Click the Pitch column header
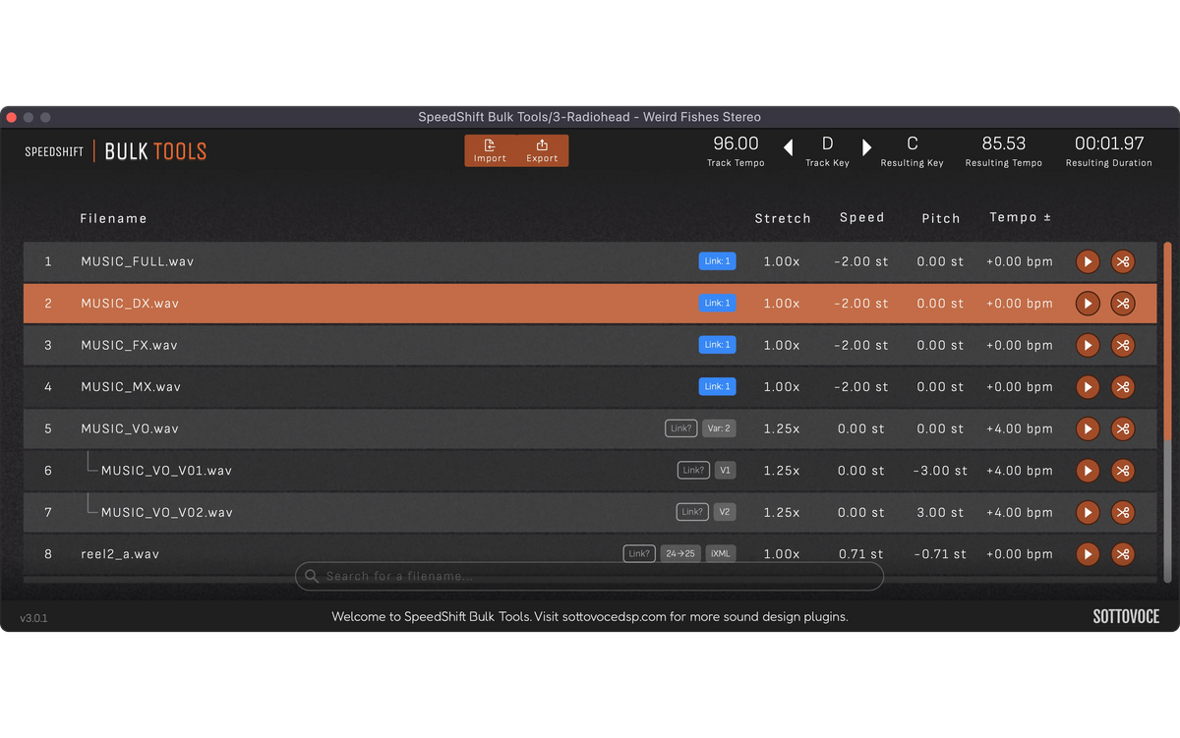This screenshot has height=738, width=1180. click(941, 218)
